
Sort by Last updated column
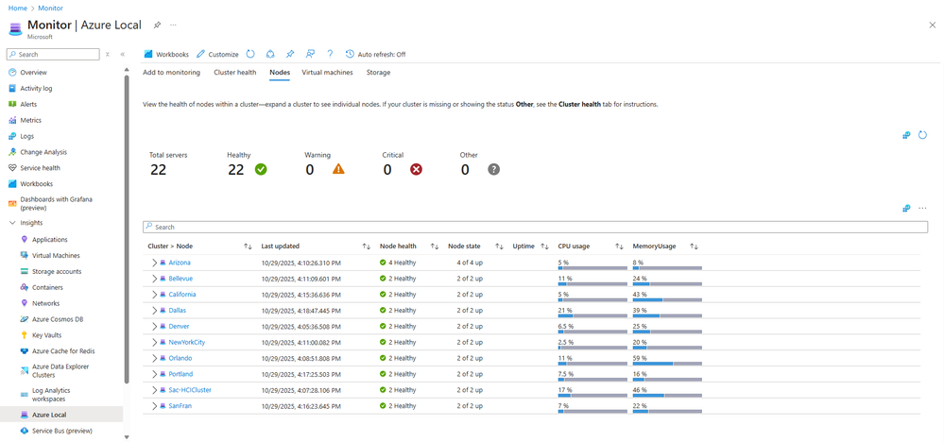tap(367, 246)
